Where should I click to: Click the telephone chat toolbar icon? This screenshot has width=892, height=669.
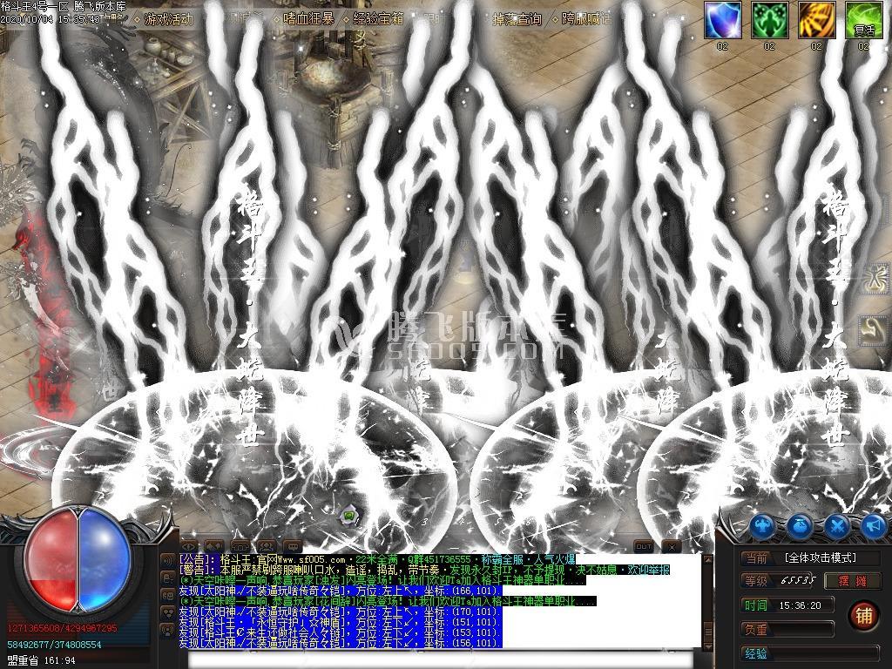coord(240,547)
